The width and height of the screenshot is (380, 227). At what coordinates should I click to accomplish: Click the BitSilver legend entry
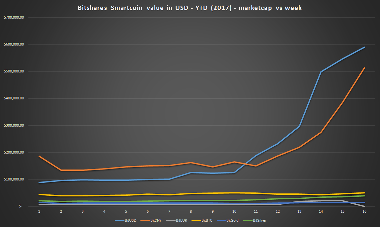(255, 220)
